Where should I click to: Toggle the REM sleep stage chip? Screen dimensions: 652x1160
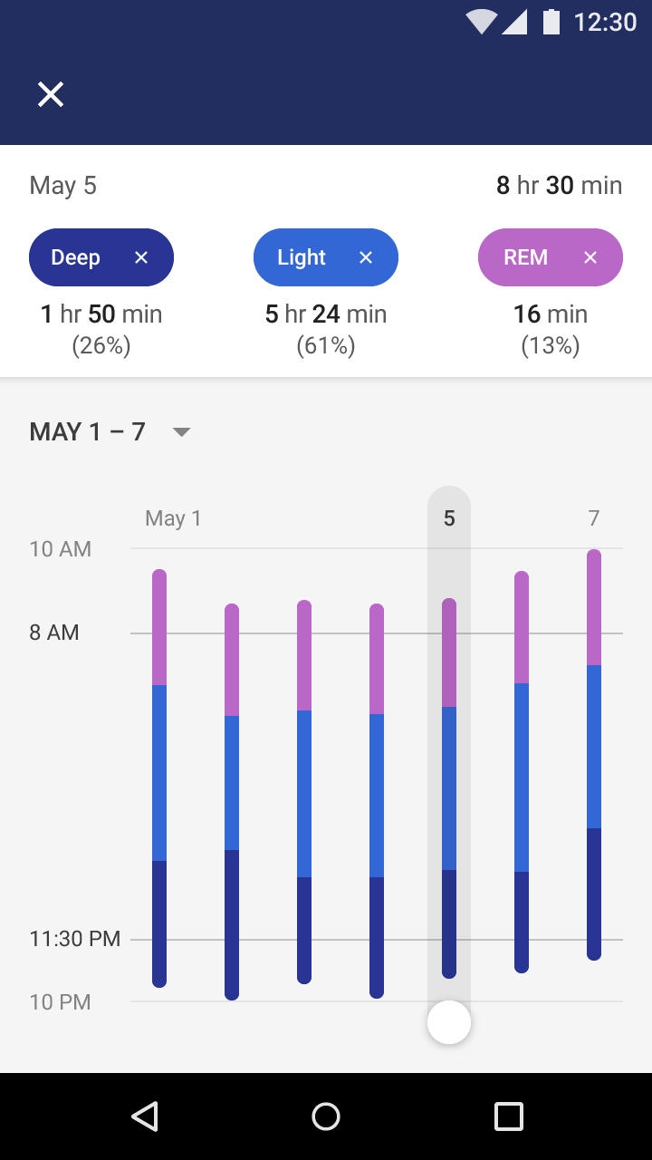coord(526,258)
